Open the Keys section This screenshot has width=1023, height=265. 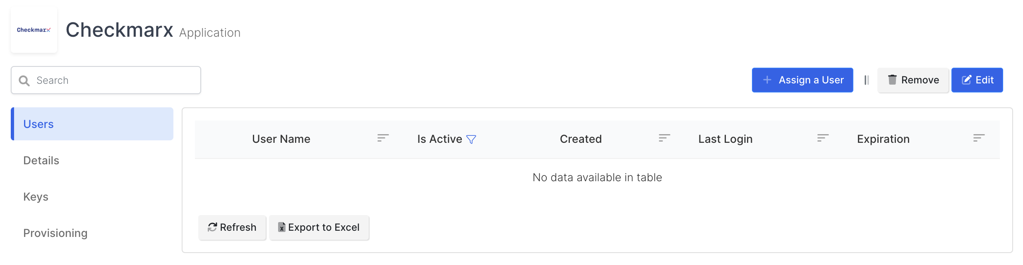coord(36,196)
